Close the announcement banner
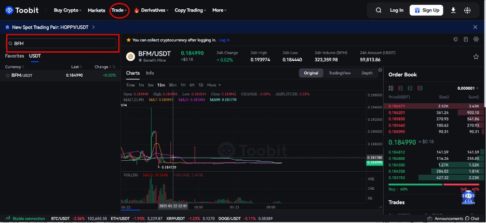486x223 pixels. [475, 27]
